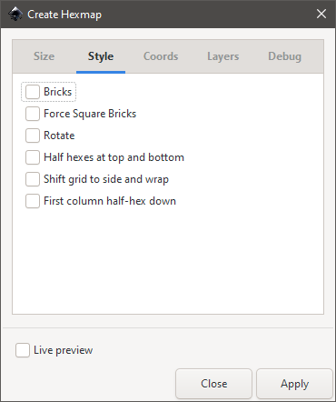Click the 'Force Square Bricks' text label
Image resolution: width=336 pixels, height=402 pixels.
(x=90, y=114)
